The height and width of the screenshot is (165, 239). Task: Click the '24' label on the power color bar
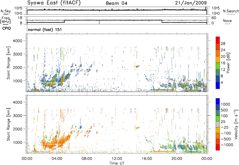coord(223,50)
